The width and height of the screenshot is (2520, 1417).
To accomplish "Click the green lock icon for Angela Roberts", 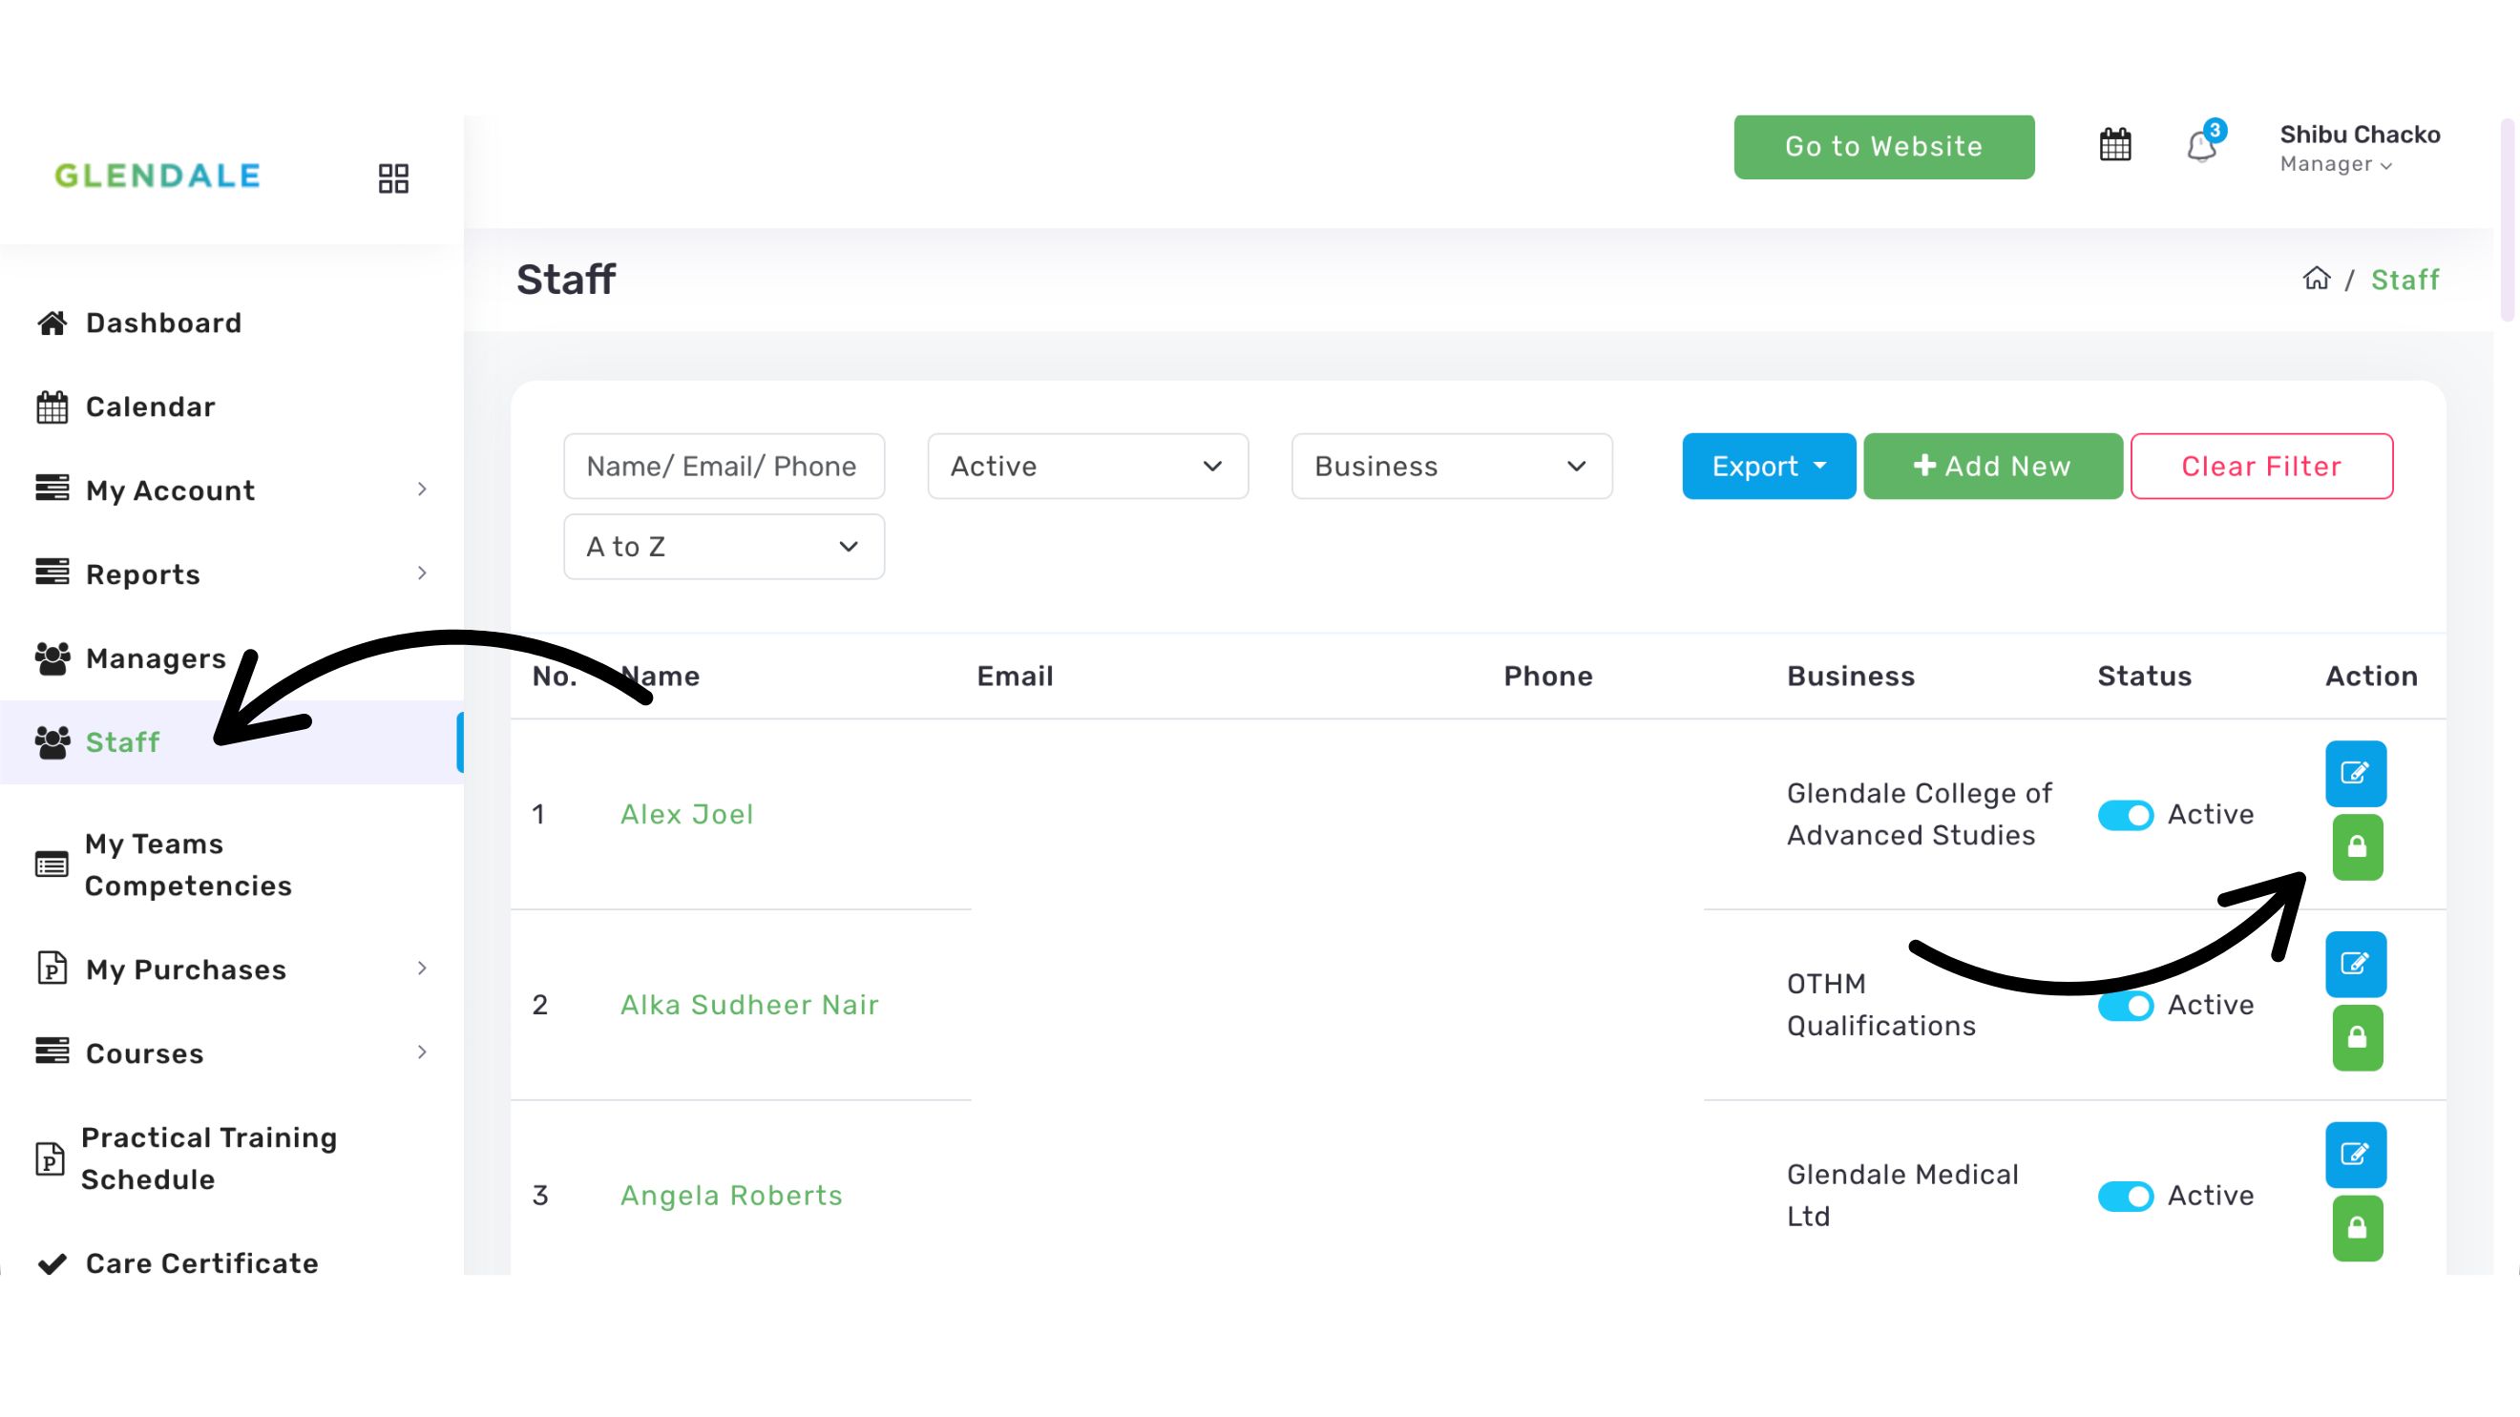I will (x=2357, y=1228).
